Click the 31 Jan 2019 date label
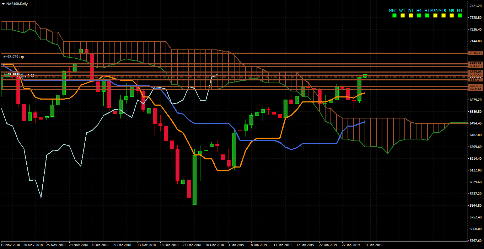Image resolution: width=484 pixels, height=249 pixels. click(373, 245)
